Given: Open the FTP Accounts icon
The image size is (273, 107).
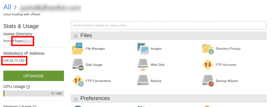Looking at the screenshot, I should pos(208,65).
